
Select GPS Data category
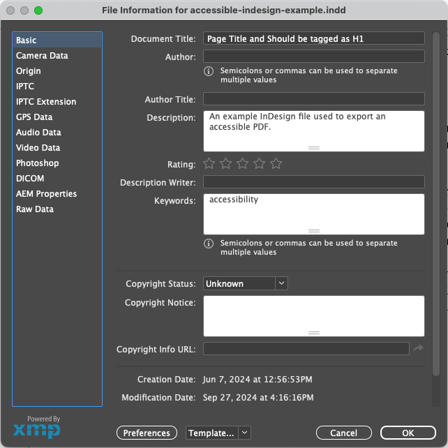34,117
